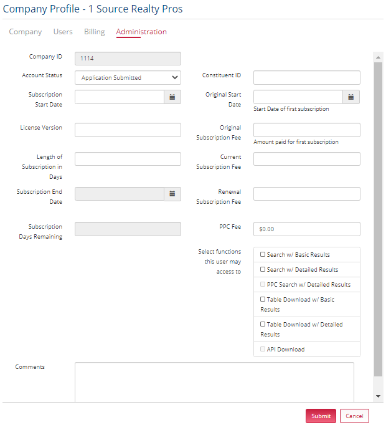Select the Administration tab
Image resolution: width=386 pixels, height=425 pixels.
coord(141,32)
